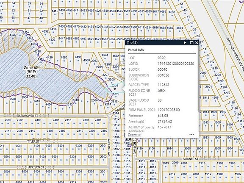This screenshot has height=183, width=244.
Task: Select the flood zone value AE/X
Action: pyautogui.click(x=161, y=91)
